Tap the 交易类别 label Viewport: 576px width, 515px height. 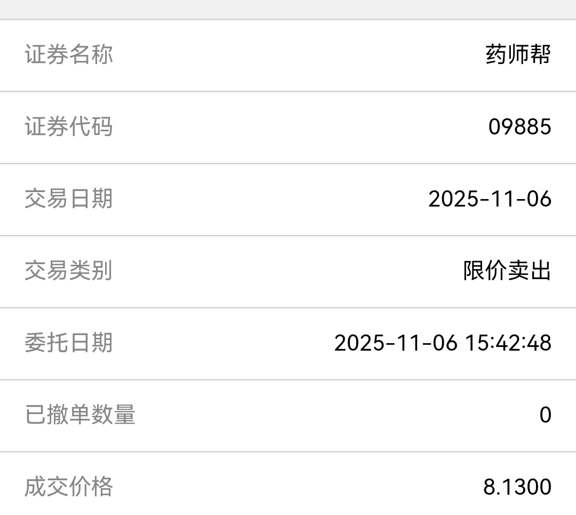pos(69,271)
